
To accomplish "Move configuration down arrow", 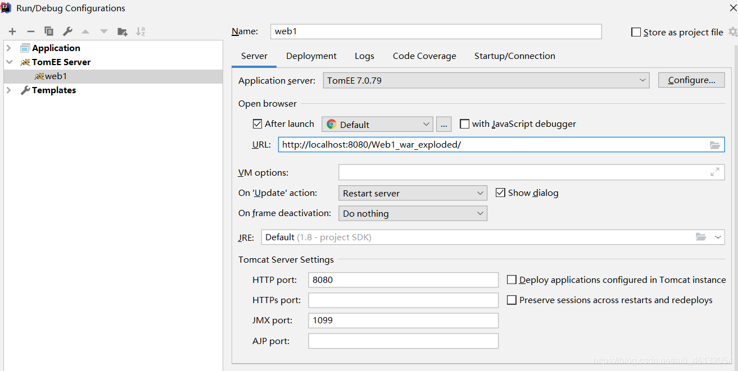I will [104, 31].
